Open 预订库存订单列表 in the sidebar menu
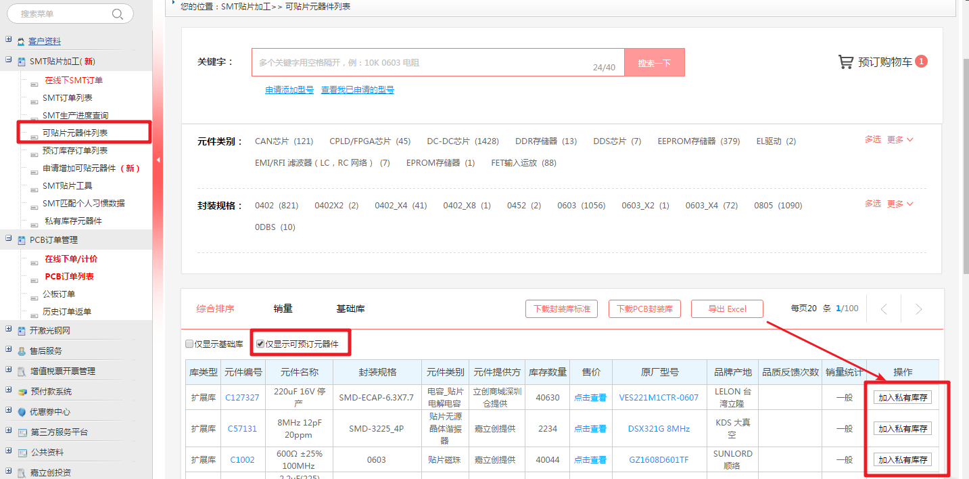This screenshot has height=479, width=969. [x=75, y=151]
